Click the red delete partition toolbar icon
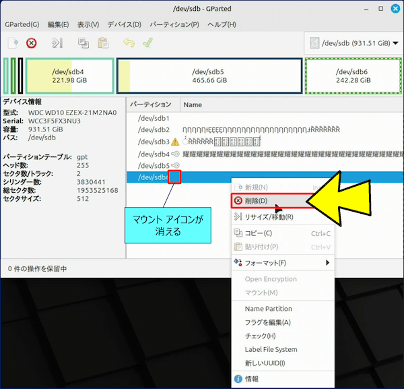404x389 pixels. (x=32, y=43)
